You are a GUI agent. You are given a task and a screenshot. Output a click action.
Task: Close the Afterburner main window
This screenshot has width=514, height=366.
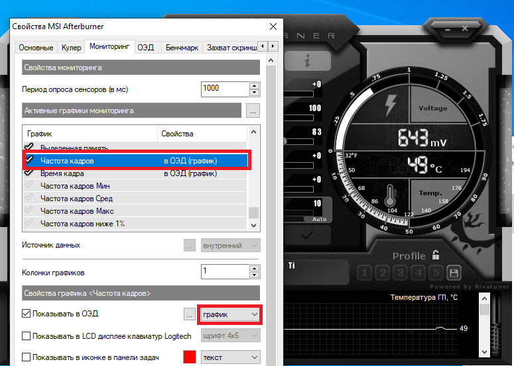coord(464,28)
